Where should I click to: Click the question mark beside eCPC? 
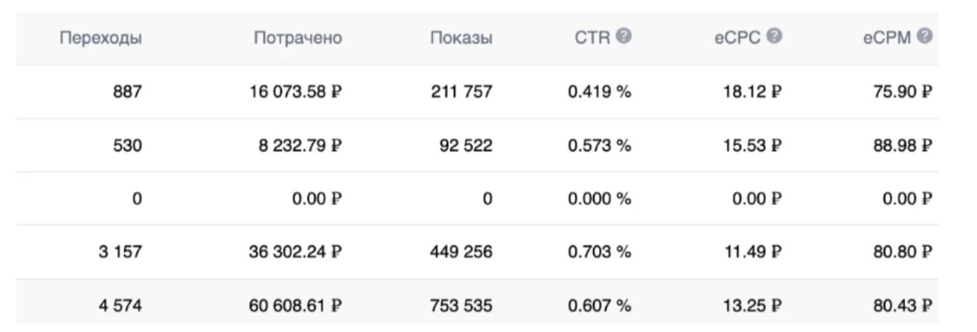click(x=774, y=36)
